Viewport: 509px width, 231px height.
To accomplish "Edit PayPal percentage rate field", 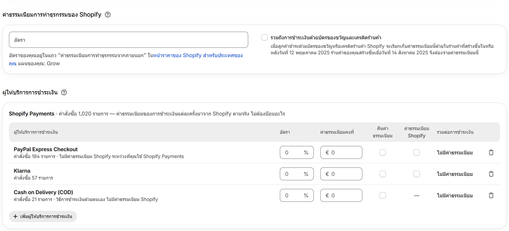I will (x=297, y=152).
